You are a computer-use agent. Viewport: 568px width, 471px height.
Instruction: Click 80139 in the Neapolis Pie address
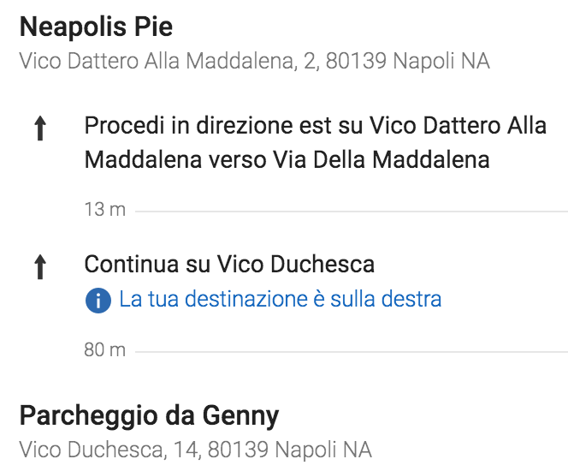[x=356, y=61]
